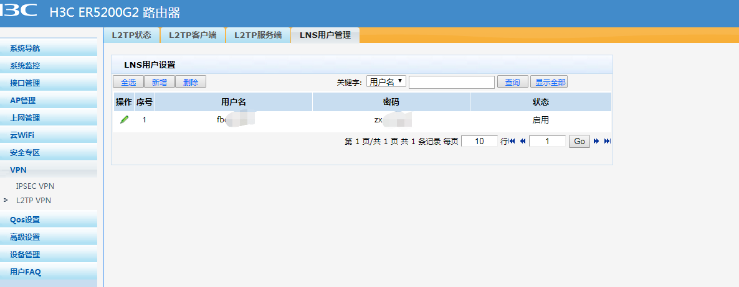Screen dimensions: 739x287
Task: Focus the keyword search input field
Action: point(452,82)
